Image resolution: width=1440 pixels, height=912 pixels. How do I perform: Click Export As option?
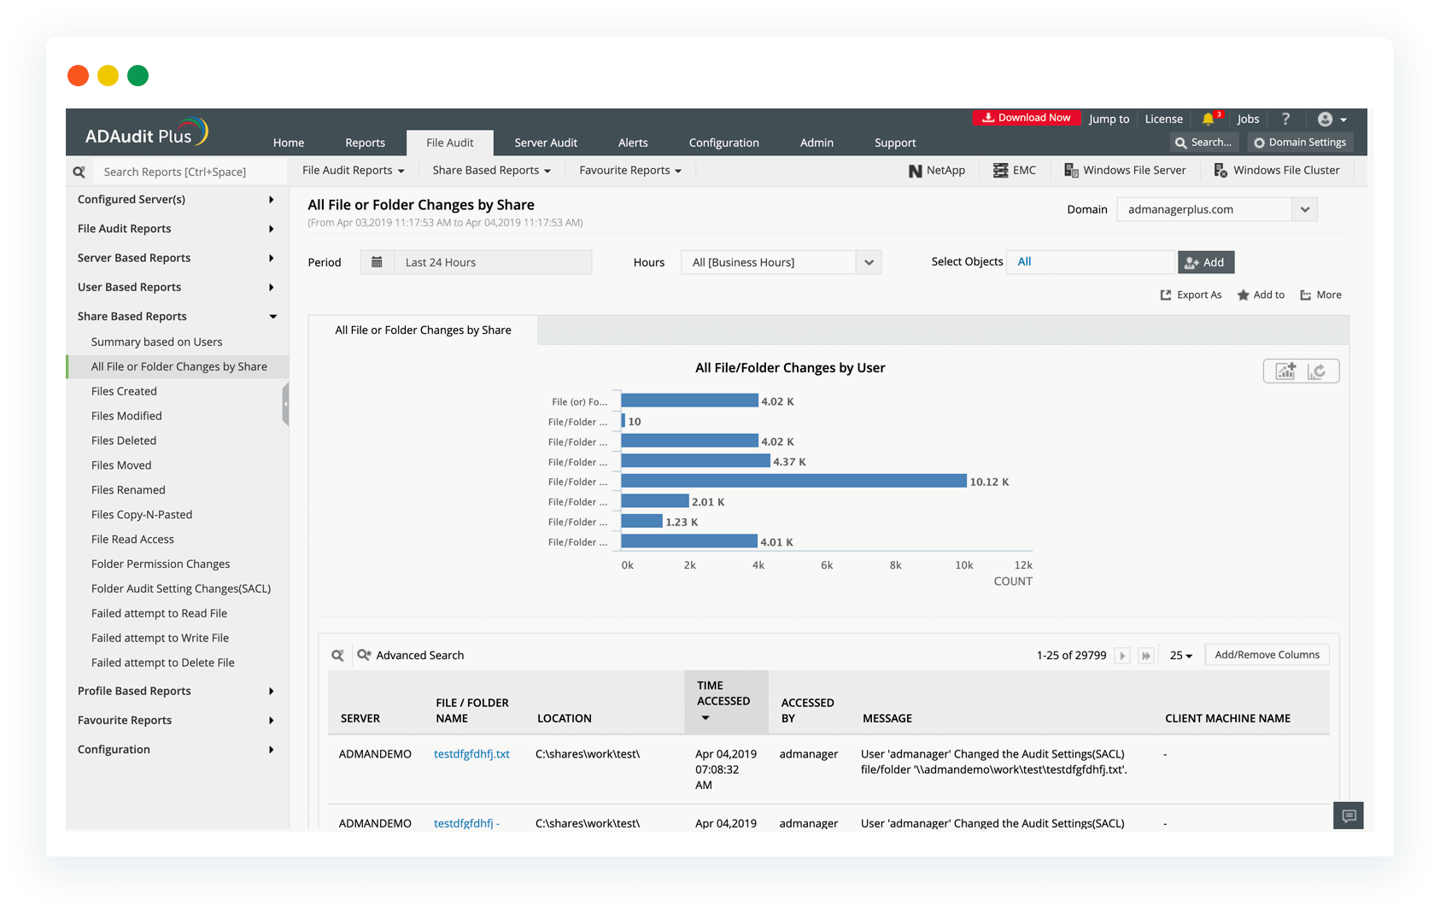tap(1191, 295)
